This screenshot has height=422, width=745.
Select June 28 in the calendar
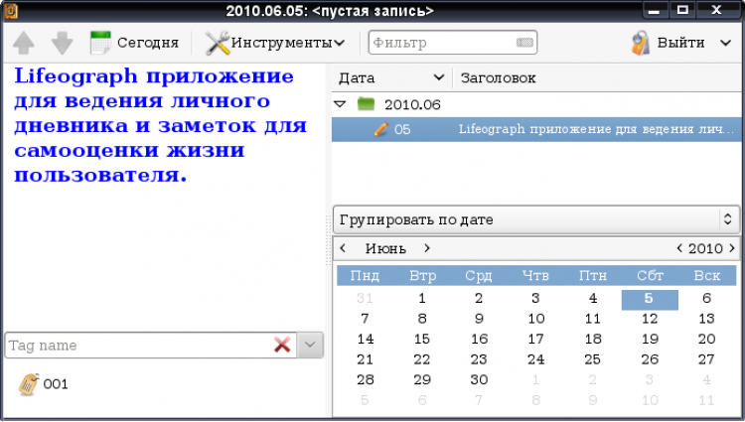[x=365, y=379]
